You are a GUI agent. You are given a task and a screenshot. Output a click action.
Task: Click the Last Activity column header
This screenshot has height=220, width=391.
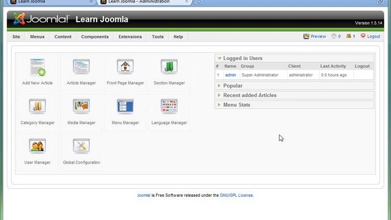(333, 66)
